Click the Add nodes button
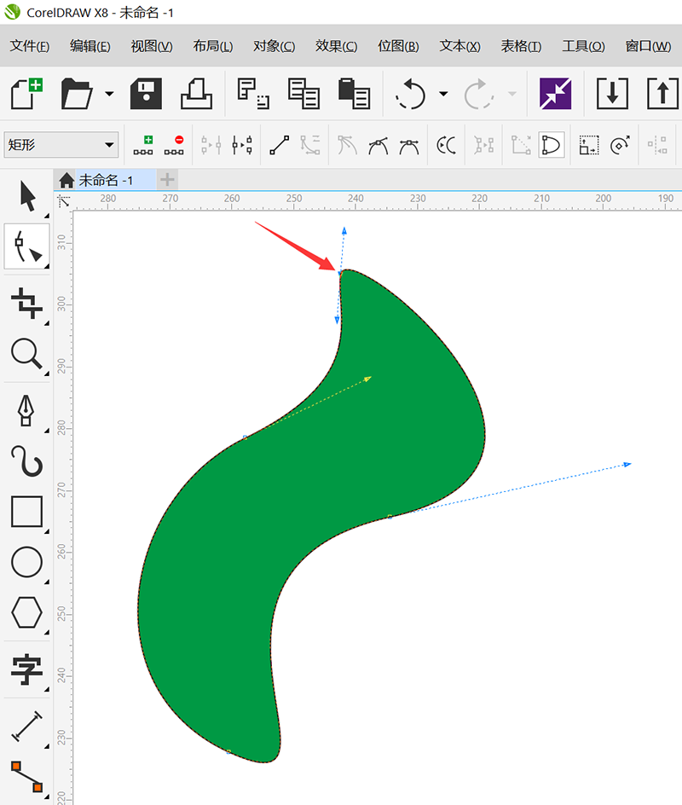 143,145
